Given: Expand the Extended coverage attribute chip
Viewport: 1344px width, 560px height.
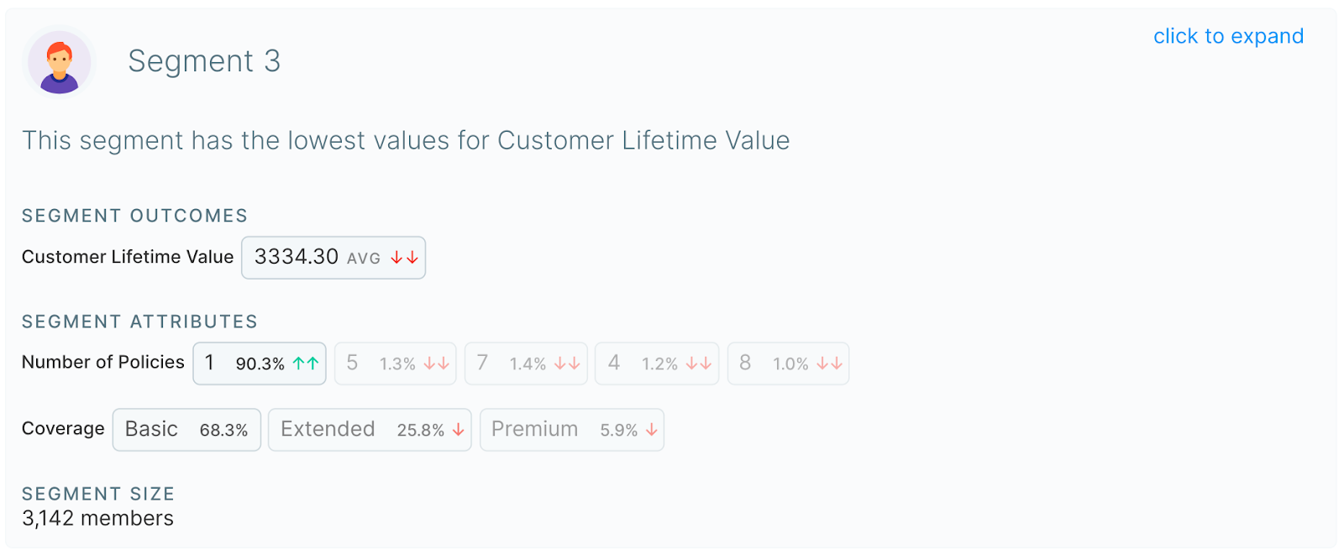Looking at the screenshot, I should (369, 429).
